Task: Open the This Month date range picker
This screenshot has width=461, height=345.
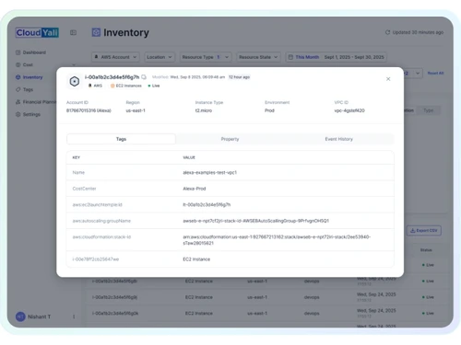Action: [337, 57]
